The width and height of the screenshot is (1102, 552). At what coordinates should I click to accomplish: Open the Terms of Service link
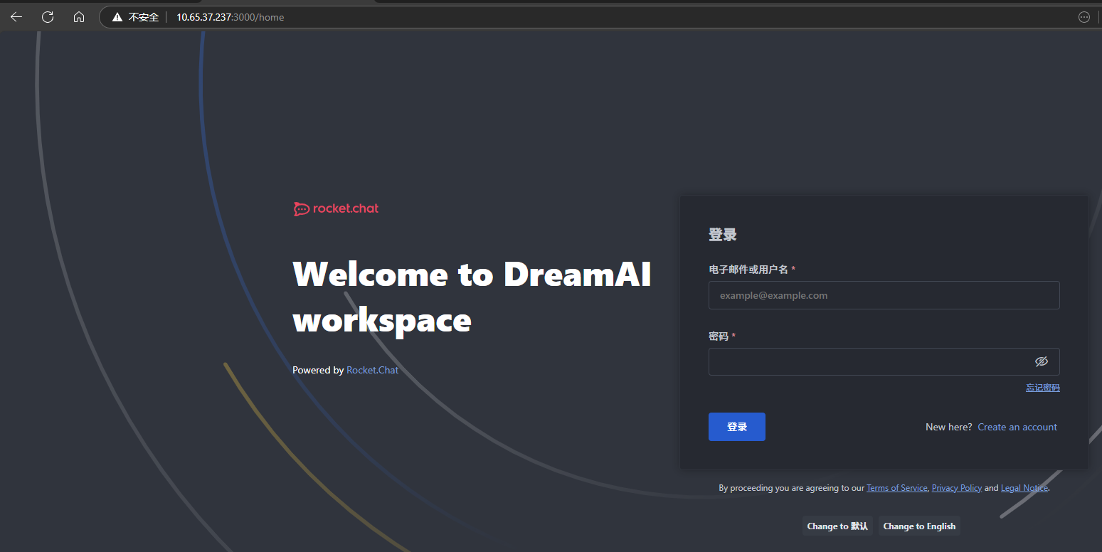(897, 488)
